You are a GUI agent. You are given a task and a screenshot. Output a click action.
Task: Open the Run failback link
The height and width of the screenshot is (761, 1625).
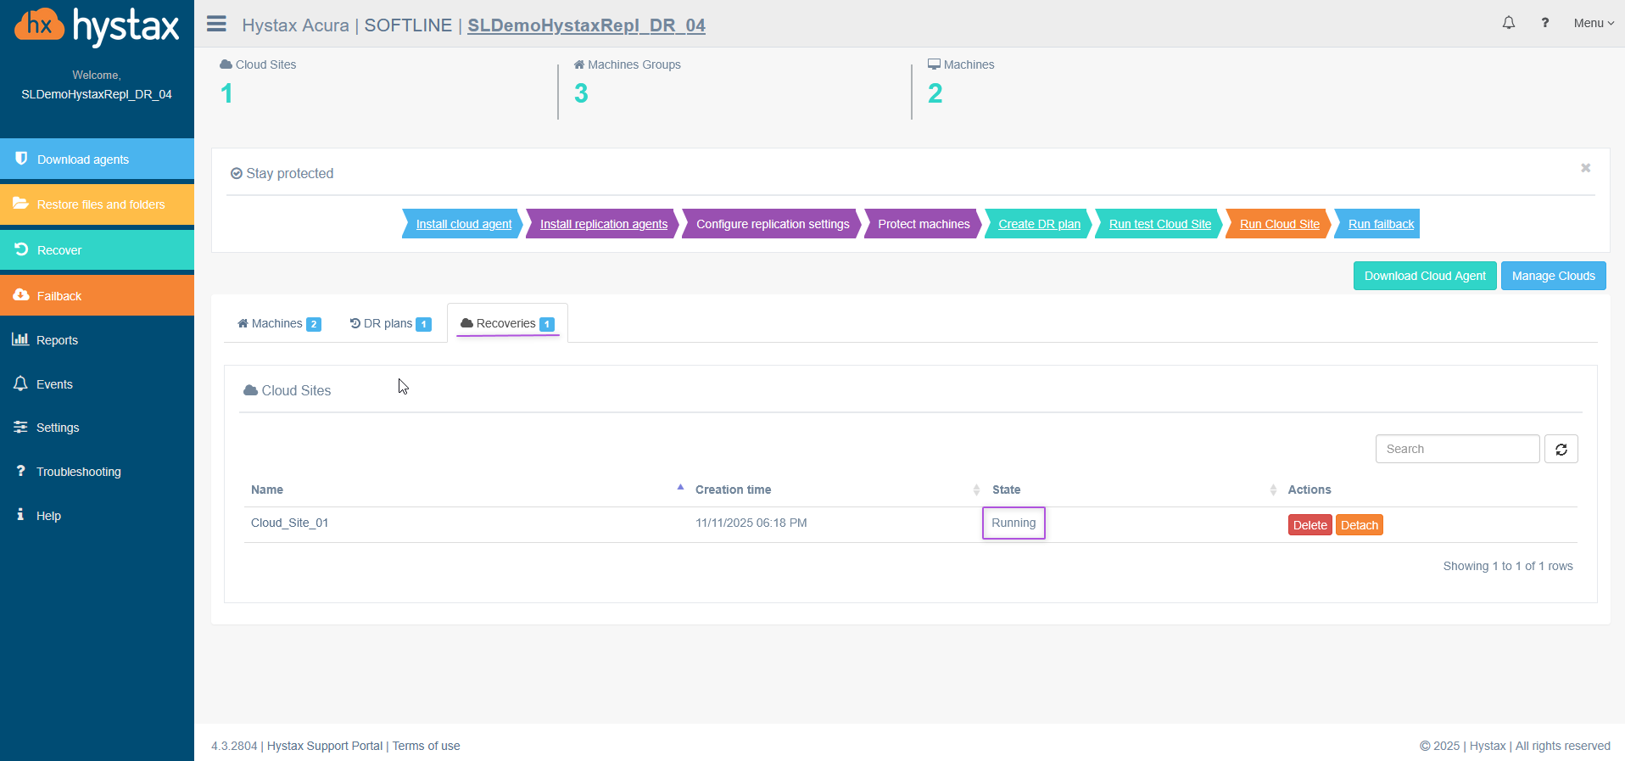1380,224
